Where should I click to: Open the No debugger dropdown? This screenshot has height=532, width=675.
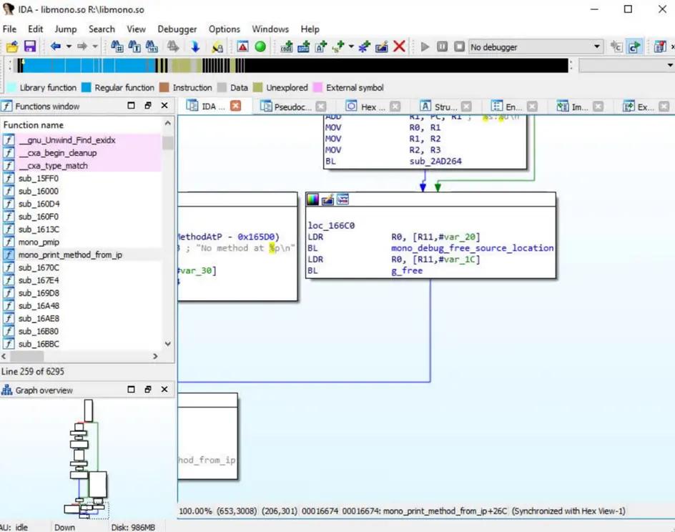tap(597, 46)
